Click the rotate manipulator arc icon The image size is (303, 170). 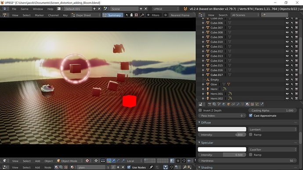(118, 161)
